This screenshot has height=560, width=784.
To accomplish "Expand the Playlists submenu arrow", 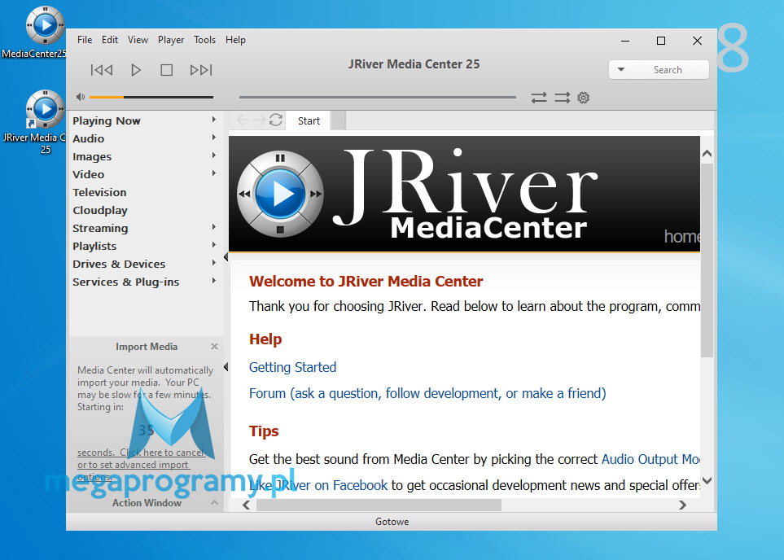I will pos(213,245).
